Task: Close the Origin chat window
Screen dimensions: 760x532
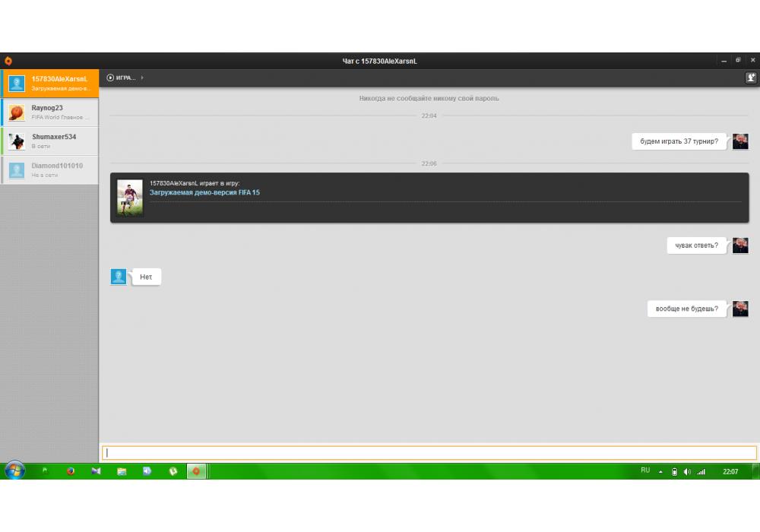Action: coord(752,60)
